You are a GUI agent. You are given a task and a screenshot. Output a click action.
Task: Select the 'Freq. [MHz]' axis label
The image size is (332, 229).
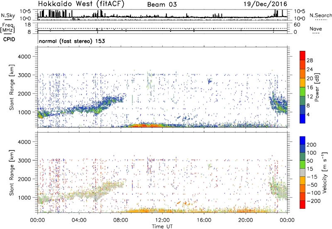point(7,28)
